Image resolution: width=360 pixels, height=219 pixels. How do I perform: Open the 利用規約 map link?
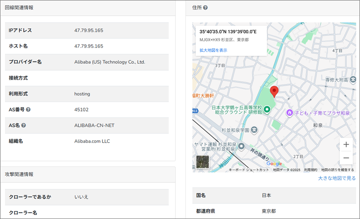(310, 170)
